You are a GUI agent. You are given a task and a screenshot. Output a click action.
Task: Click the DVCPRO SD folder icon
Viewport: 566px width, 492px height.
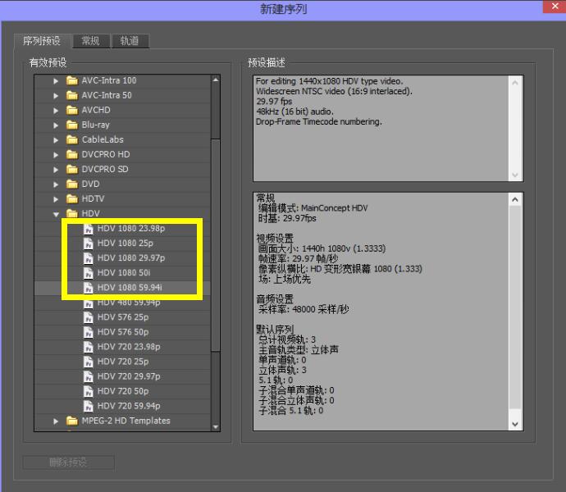click(72, 169)
